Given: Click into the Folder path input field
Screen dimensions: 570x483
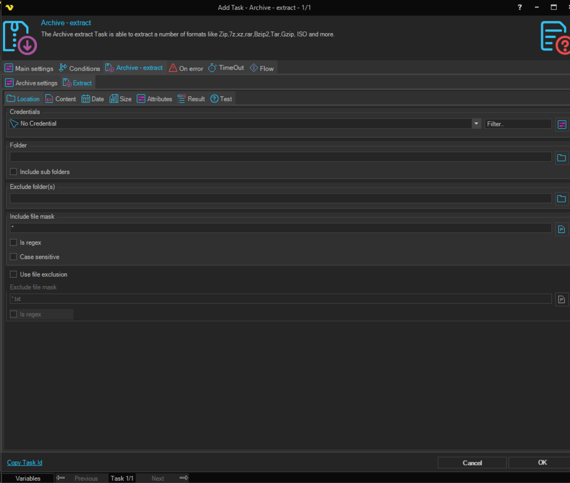Looking at the screenshot, I should (x=280, y=157).
